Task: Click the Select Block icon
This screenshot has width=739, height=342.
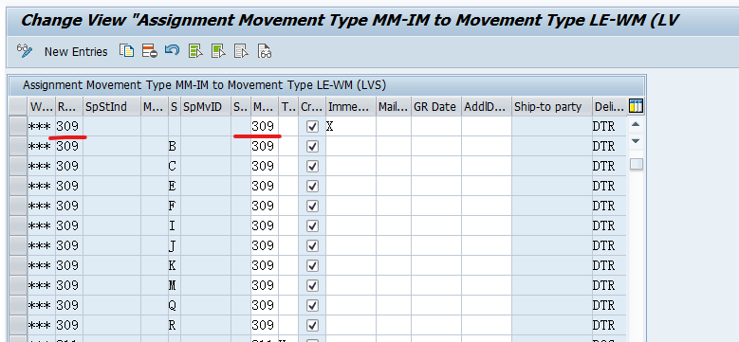Action: tap(218, 51)
